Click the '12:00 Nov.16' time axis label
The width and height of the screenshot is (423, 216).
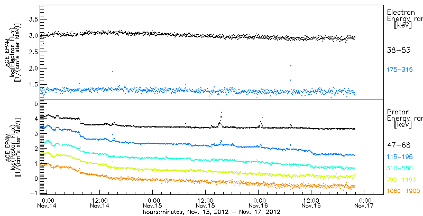pos(311,203)
